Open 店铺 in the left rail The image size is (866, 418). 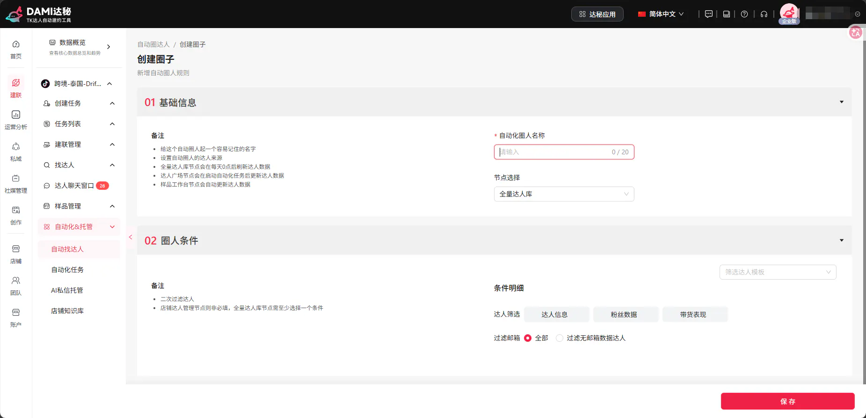point(16,254)
